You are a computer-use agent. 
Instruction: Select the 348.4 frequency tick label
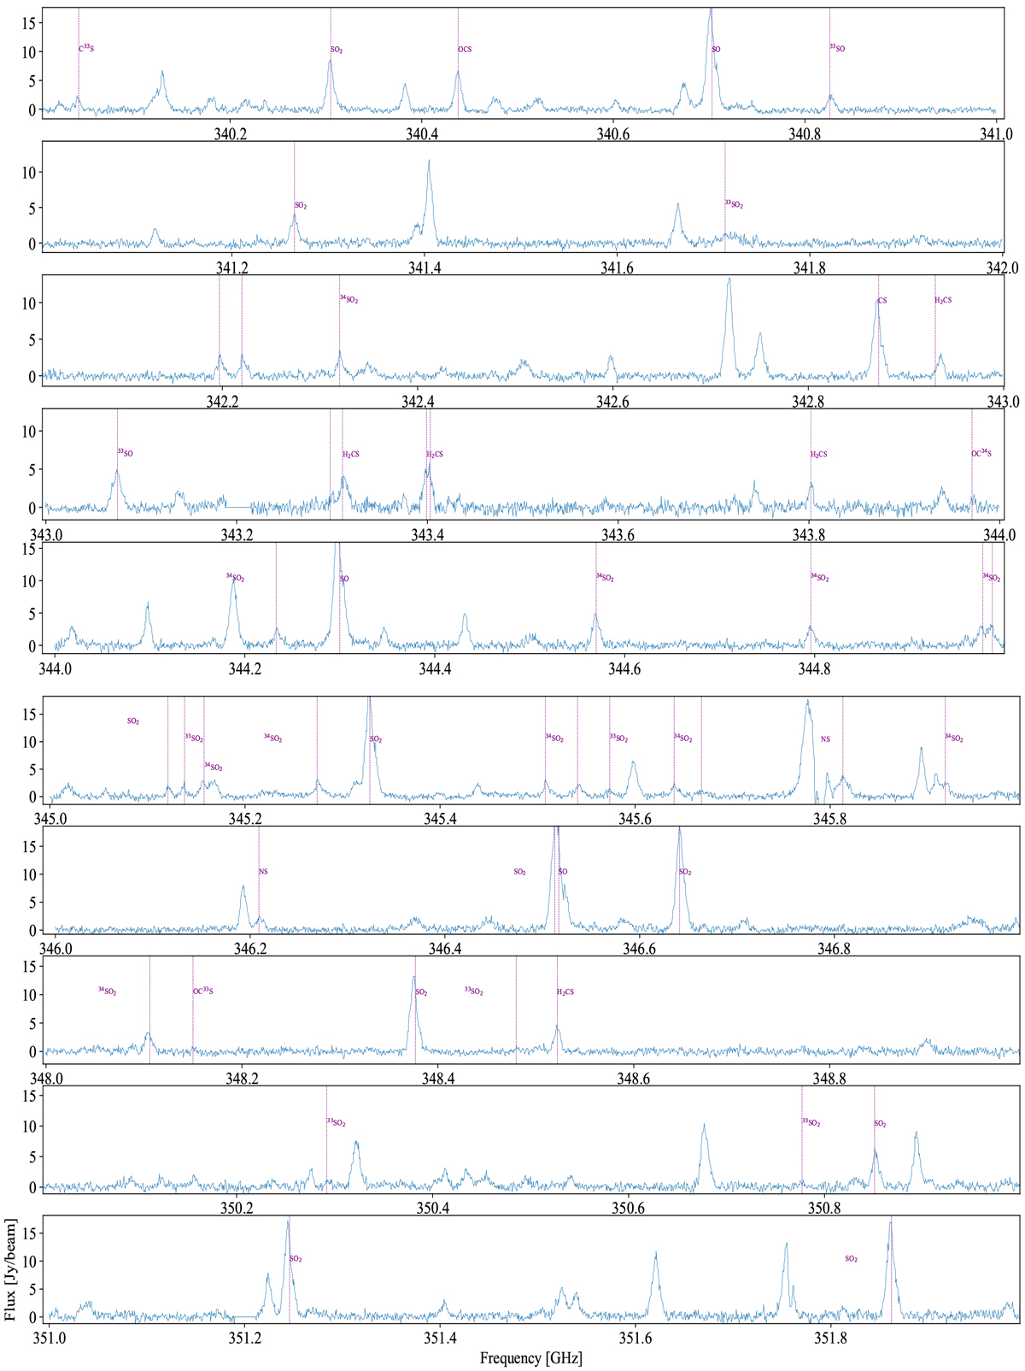439,1080
